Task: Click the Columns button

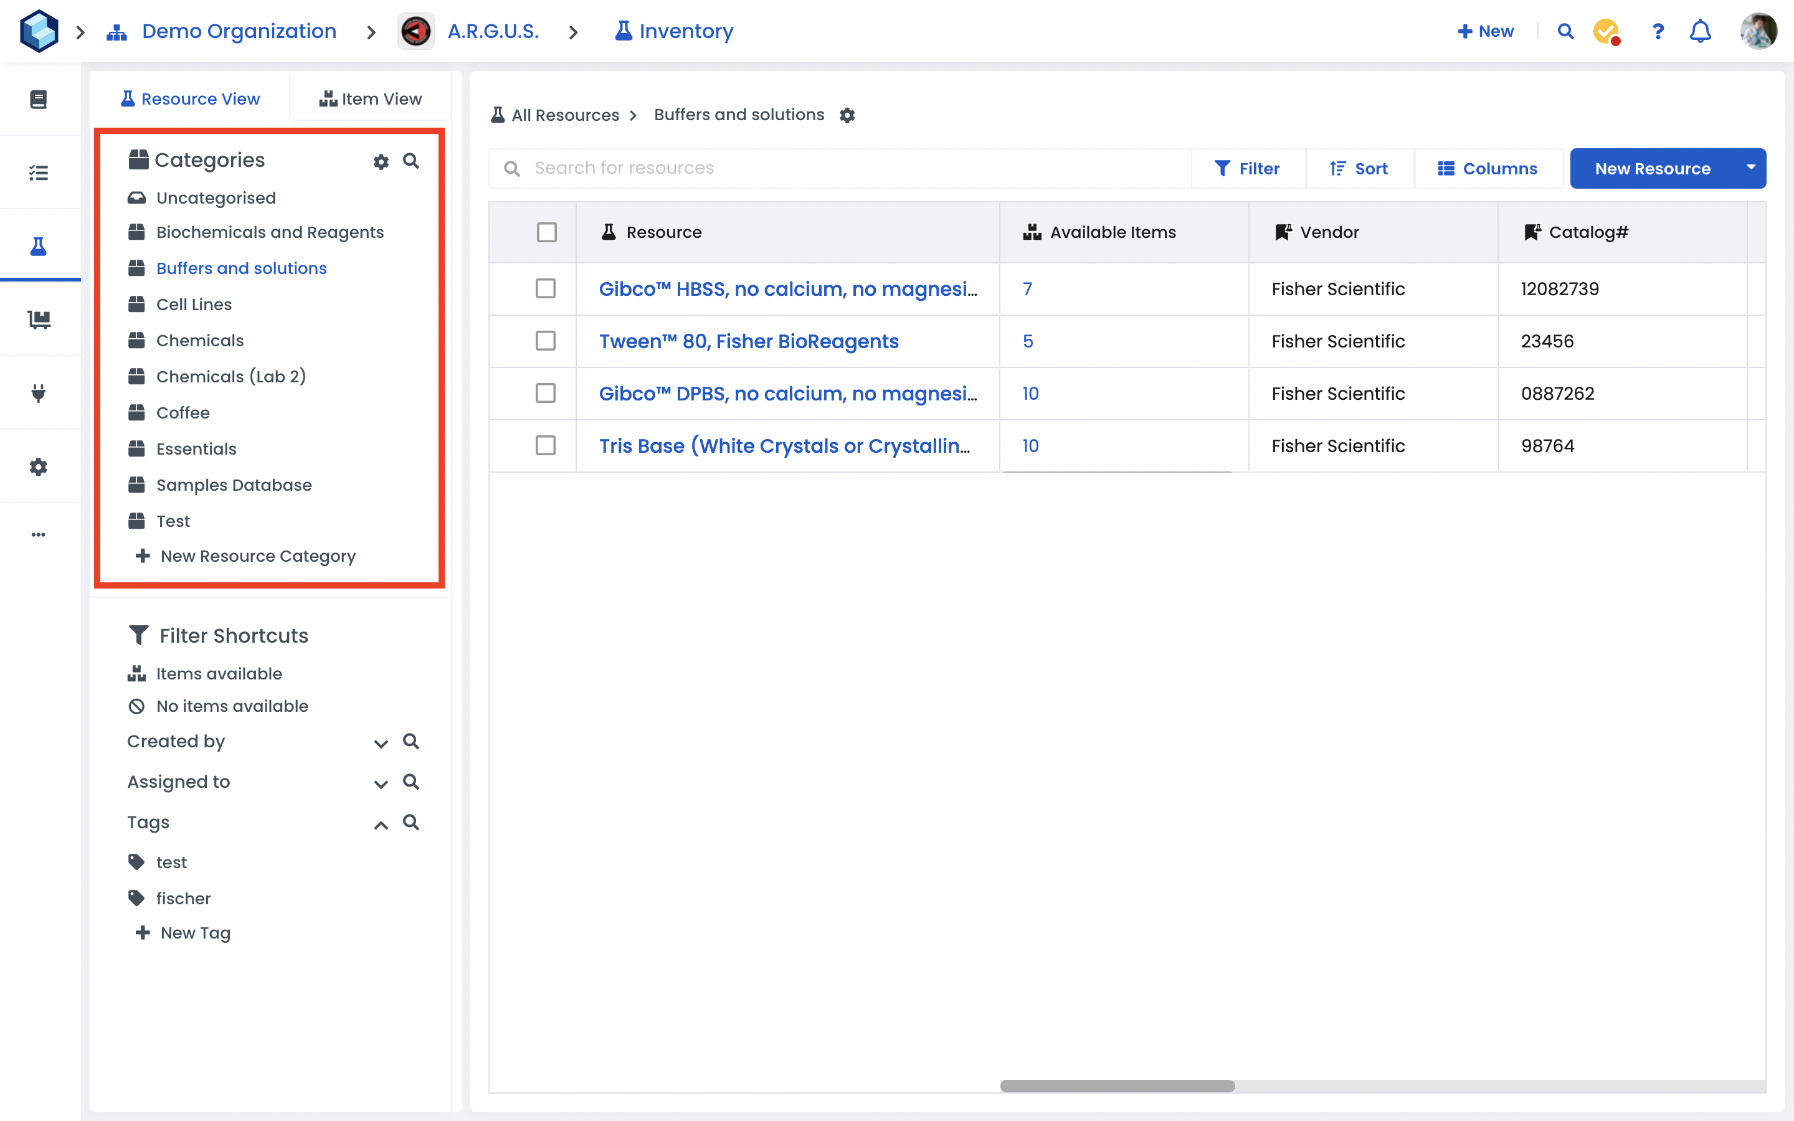Action: tap(1487, 168)
